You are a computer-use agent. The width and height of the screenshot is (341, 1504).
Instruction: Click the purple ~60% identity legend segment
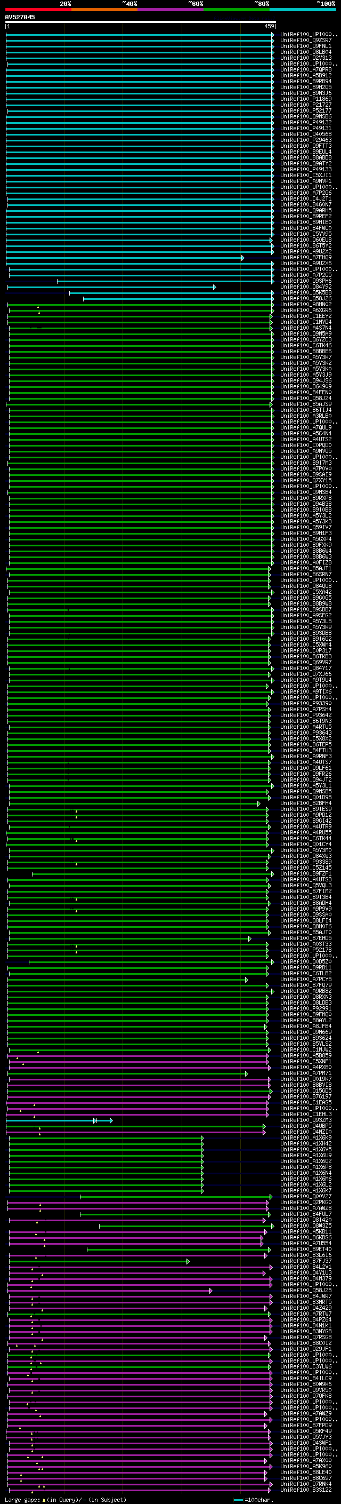pos(171,10)
